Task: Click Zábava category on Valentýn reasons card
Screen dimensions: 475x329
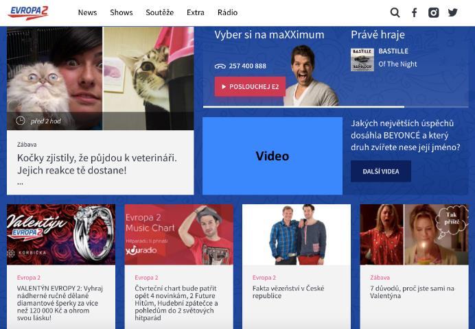Action: (x=380, y=278)
